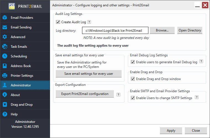Click Save email settings for every user button
Viewport: 210px width, 138px height.
88,74
